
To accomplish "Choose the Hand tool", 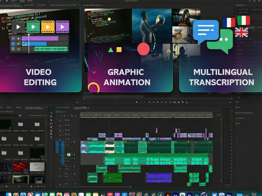I will 51,134.
